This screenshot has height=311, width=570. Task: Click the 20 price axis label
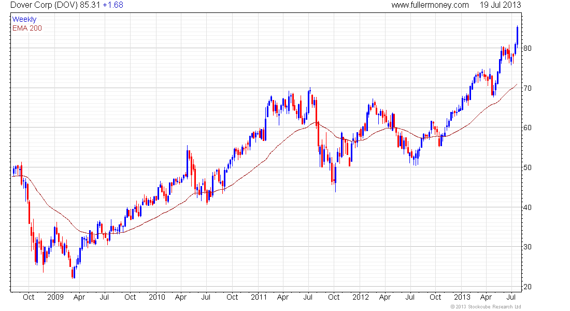[527, 287]
